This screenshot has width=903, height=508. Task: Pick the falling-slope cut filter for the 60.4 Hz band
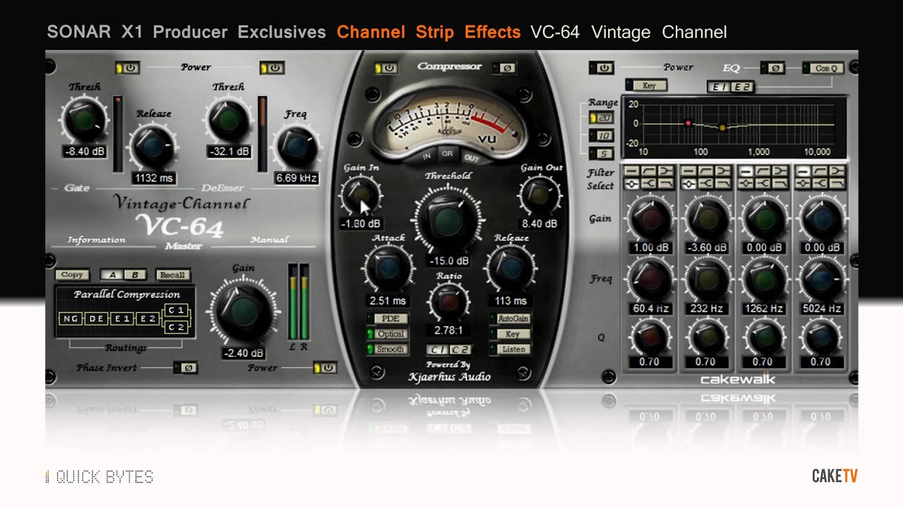(x=666, y=183)
